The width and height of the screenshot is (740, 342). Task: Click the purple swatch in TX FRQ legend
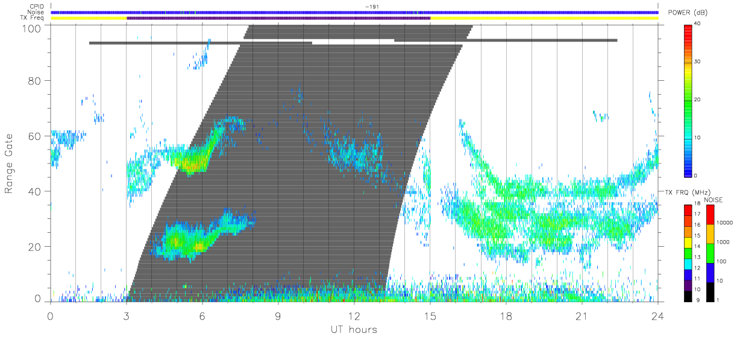689,286
